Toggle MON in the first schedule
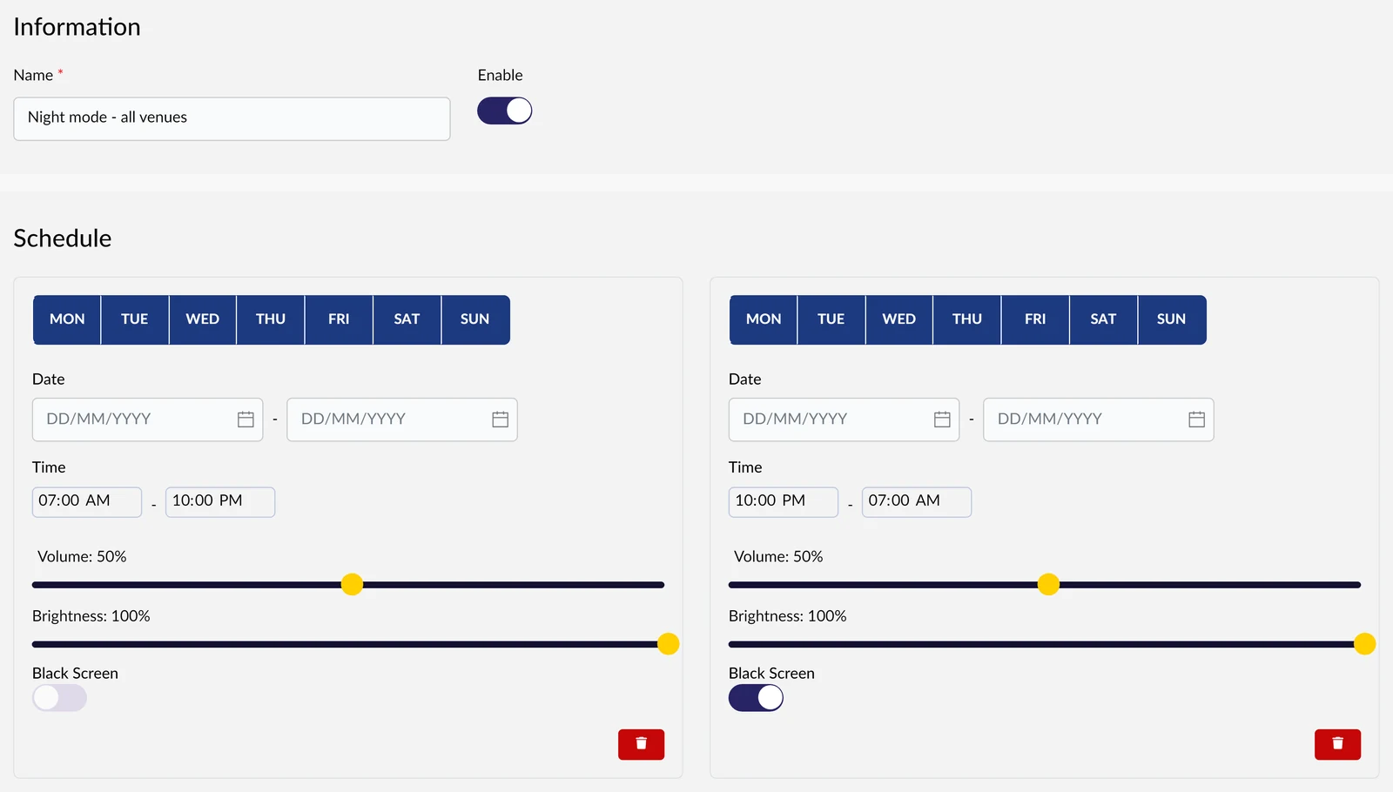This screenshot has height=792, width=1393. coord(67,319)
